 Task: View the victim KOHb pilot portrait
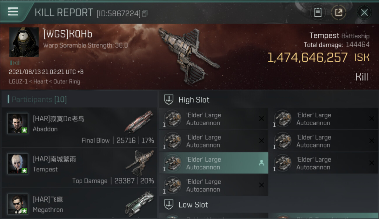point(24,42)
